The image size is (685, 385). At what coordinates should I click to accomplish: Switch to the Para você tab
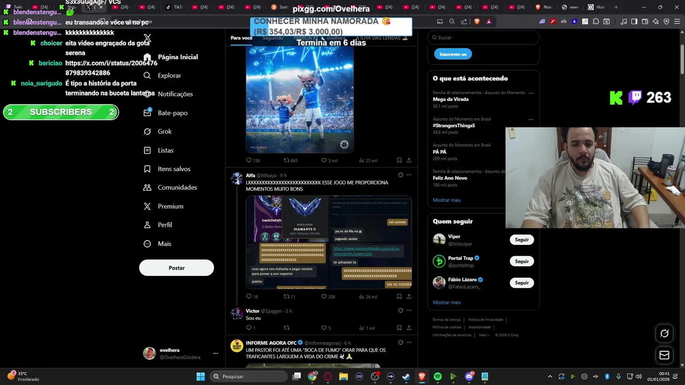click(x=241, y=38)
